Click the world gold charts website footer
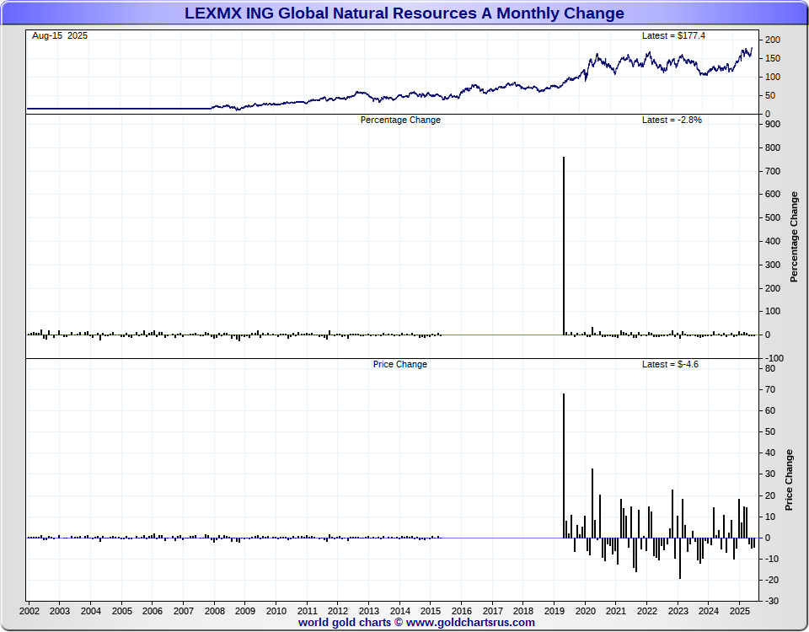 [x=416, y=622]
